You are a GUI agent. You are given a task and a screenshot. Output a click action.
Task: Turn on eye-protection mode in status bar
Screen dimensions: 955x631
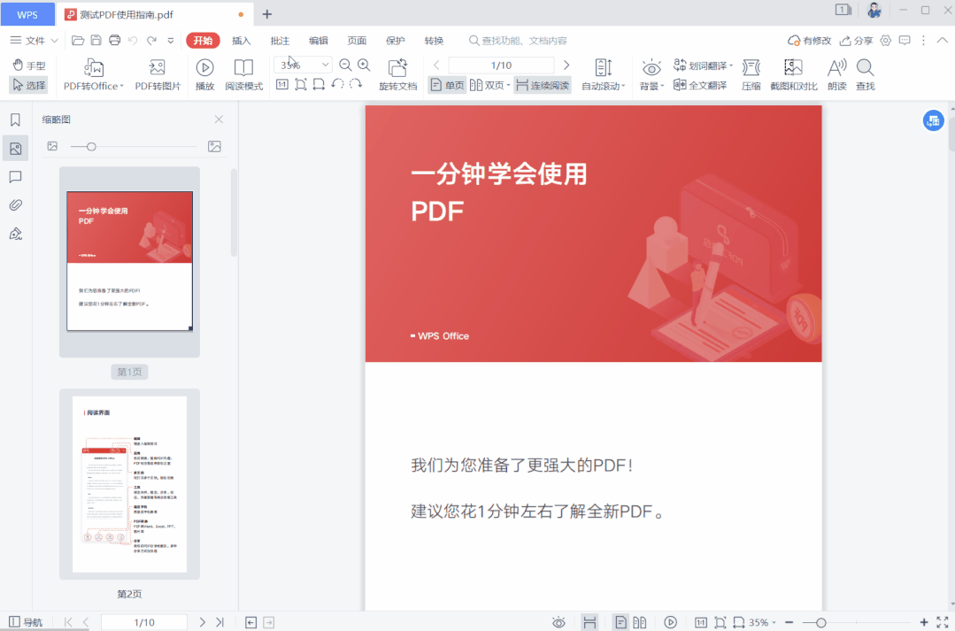click(x=558, y=621)
